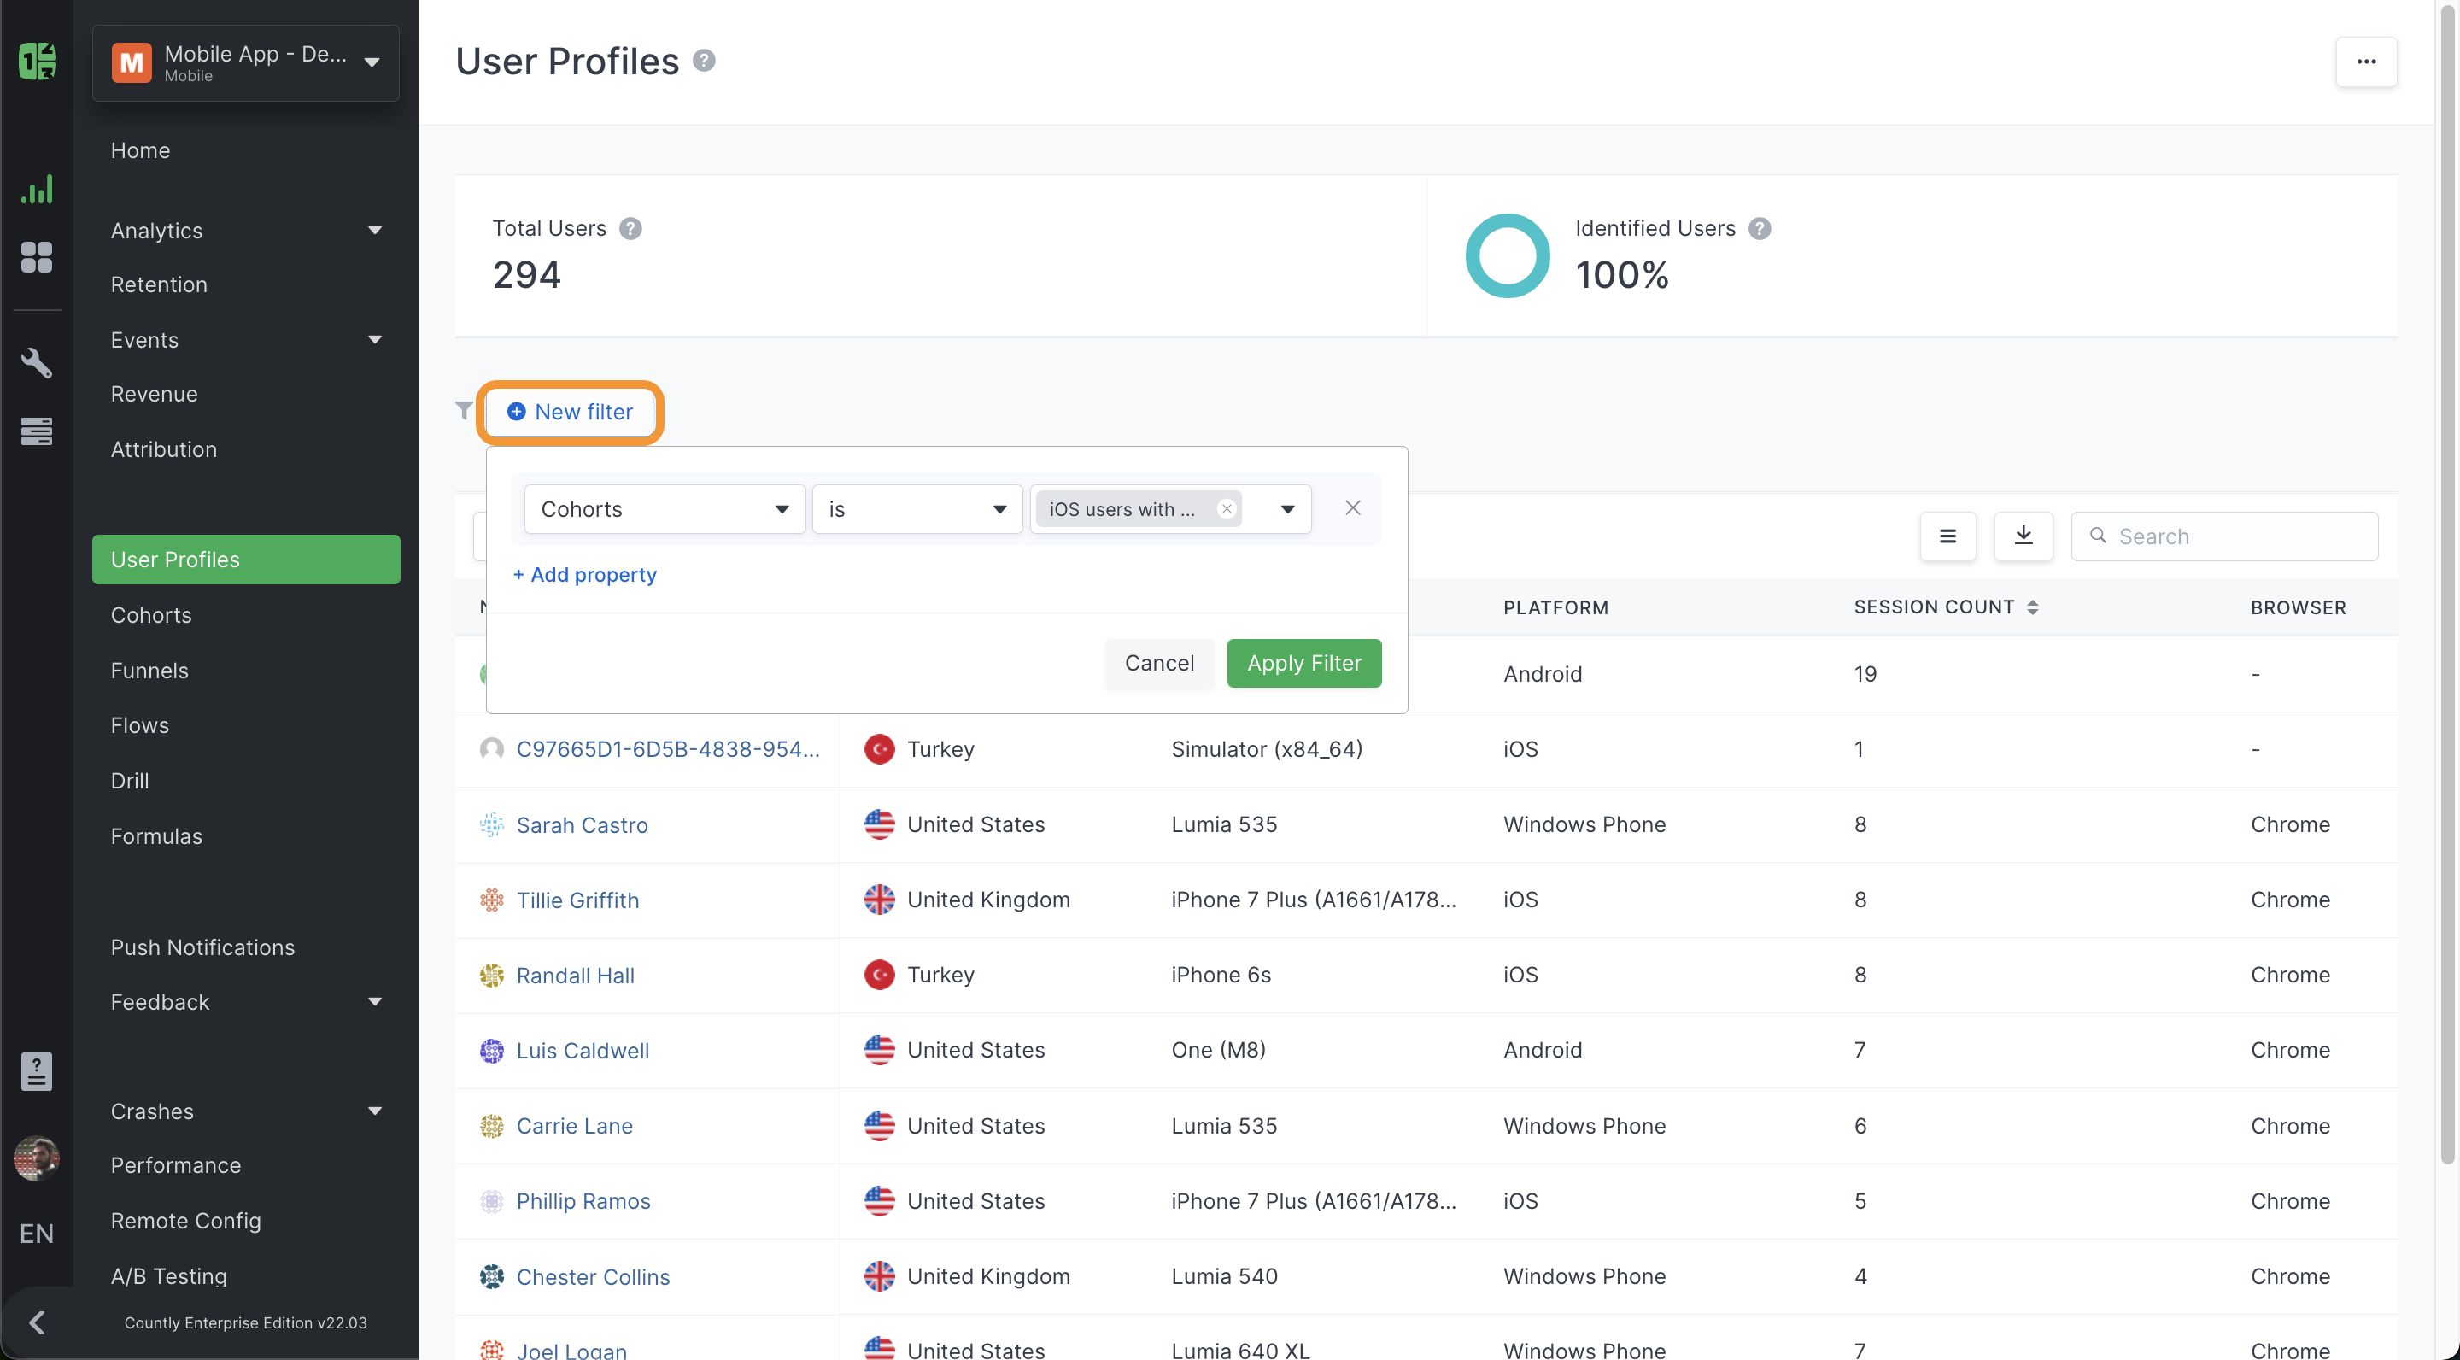This screenshot has height=1360, width=2460.
Task: Open the Flows menu item
Action: coord(139,725)
